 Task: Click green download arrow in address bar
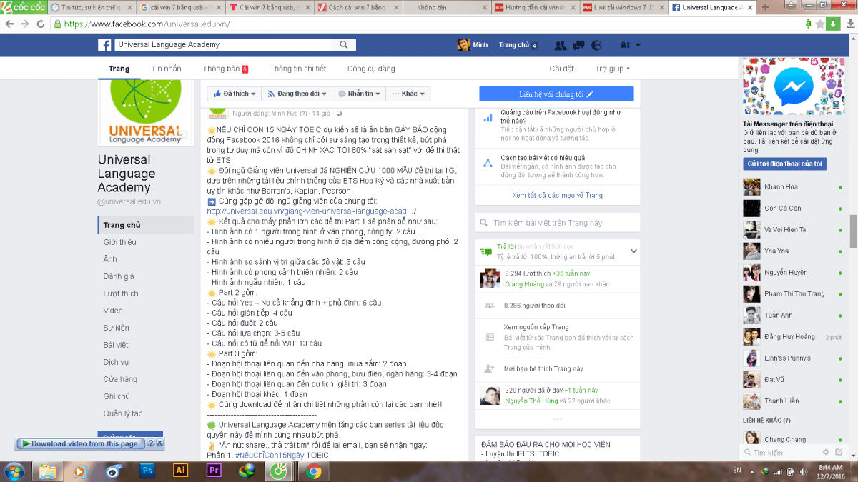click(x=832, y=24)
